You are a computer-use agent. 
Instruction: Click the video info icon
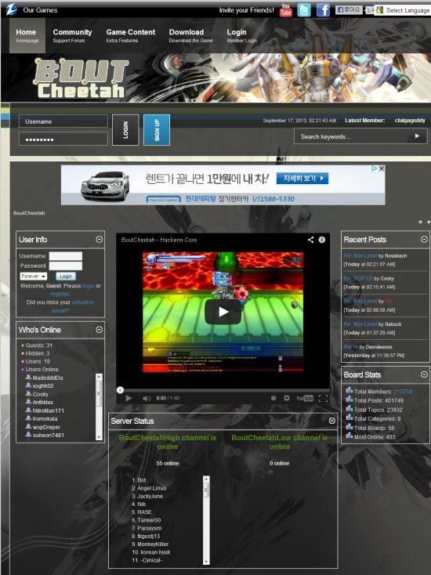(322, 240)
